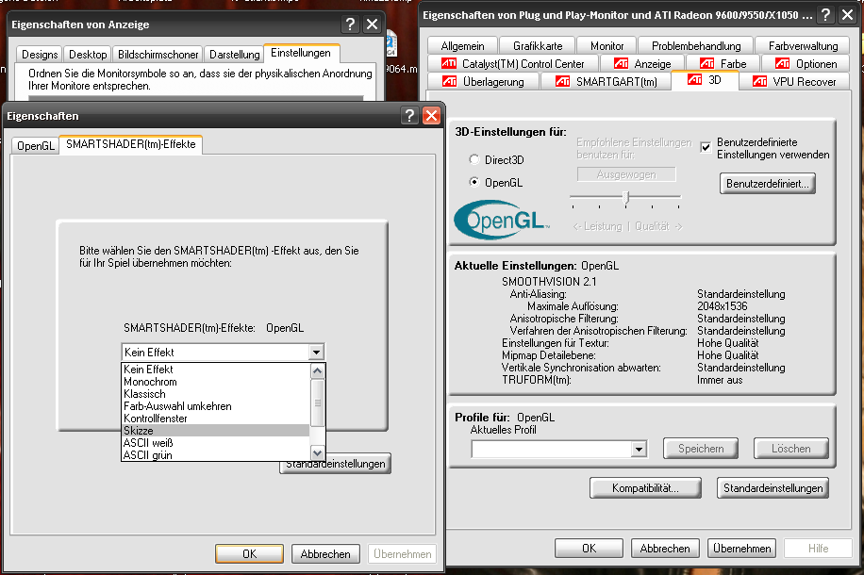Open the VPU Recover tab
The image size is (864, 575).
pos(794,81)
